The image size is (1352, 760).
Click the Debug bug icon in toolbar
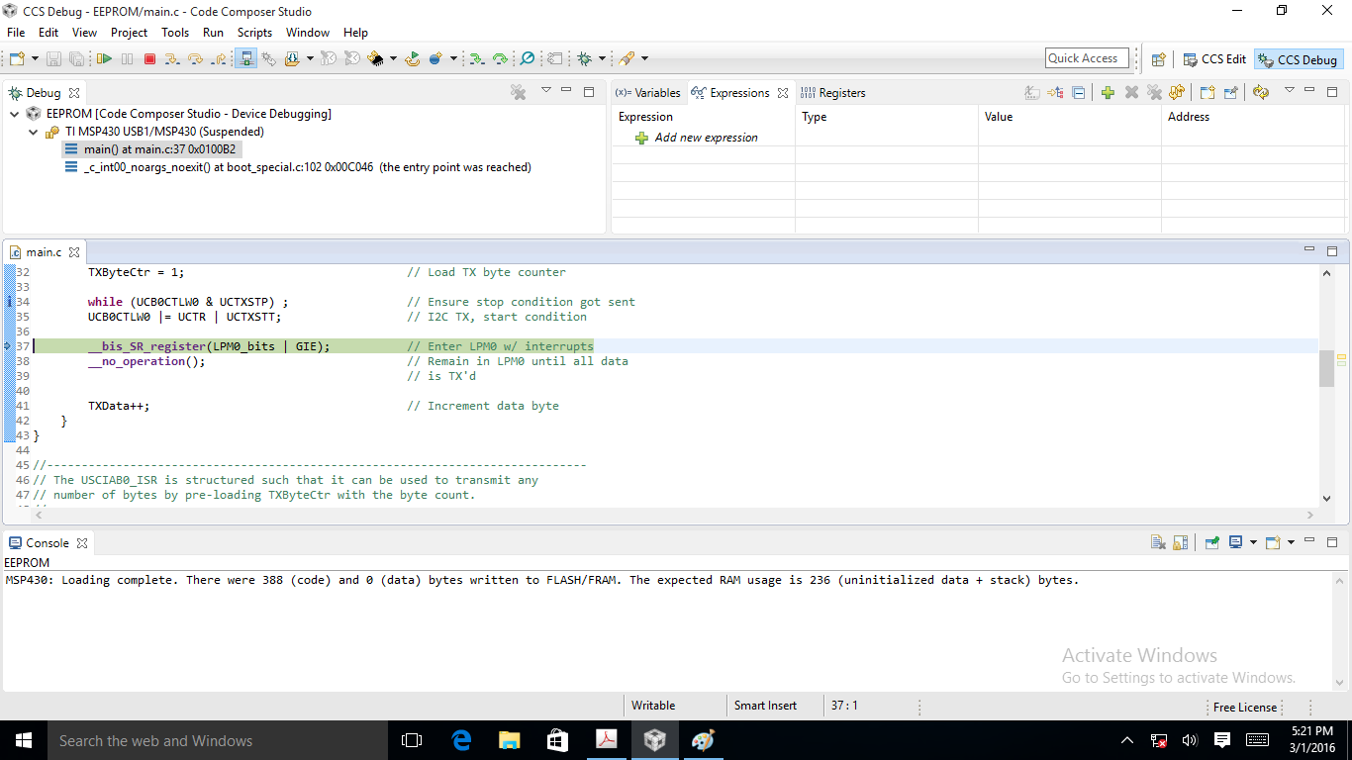(x=584, y=59)
